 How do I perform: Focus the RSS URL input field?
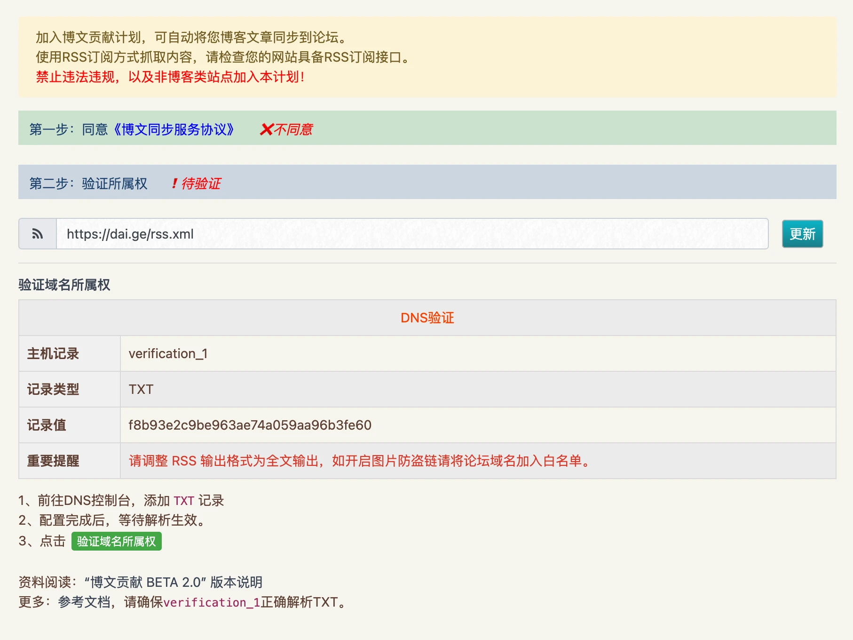pyautogui.click(x=411, y=234)
